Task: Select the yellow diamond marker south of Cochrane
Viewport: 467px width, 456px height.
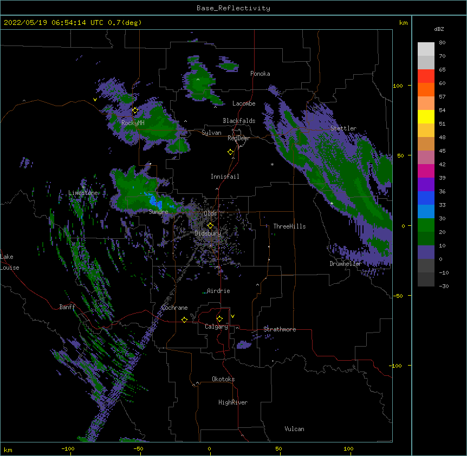Action: pyautogui.click(x=184, y=320)
